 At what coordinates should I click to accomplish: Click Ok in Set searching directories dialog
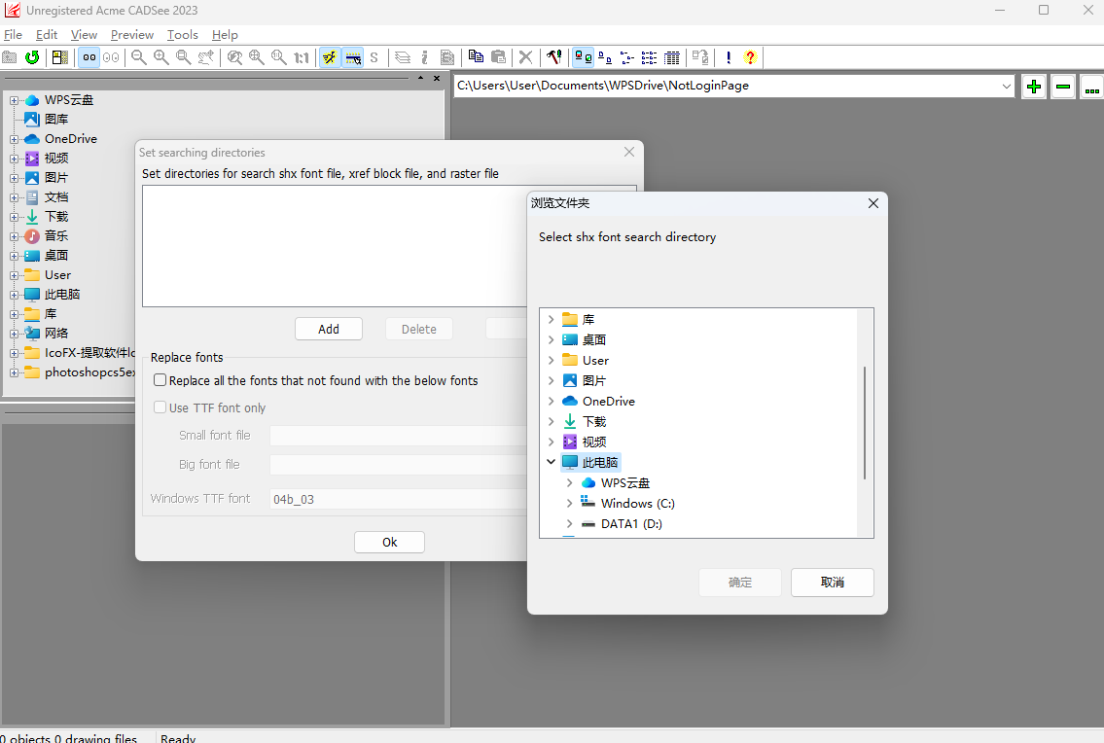pyautogui.click(x=389, y=542)
